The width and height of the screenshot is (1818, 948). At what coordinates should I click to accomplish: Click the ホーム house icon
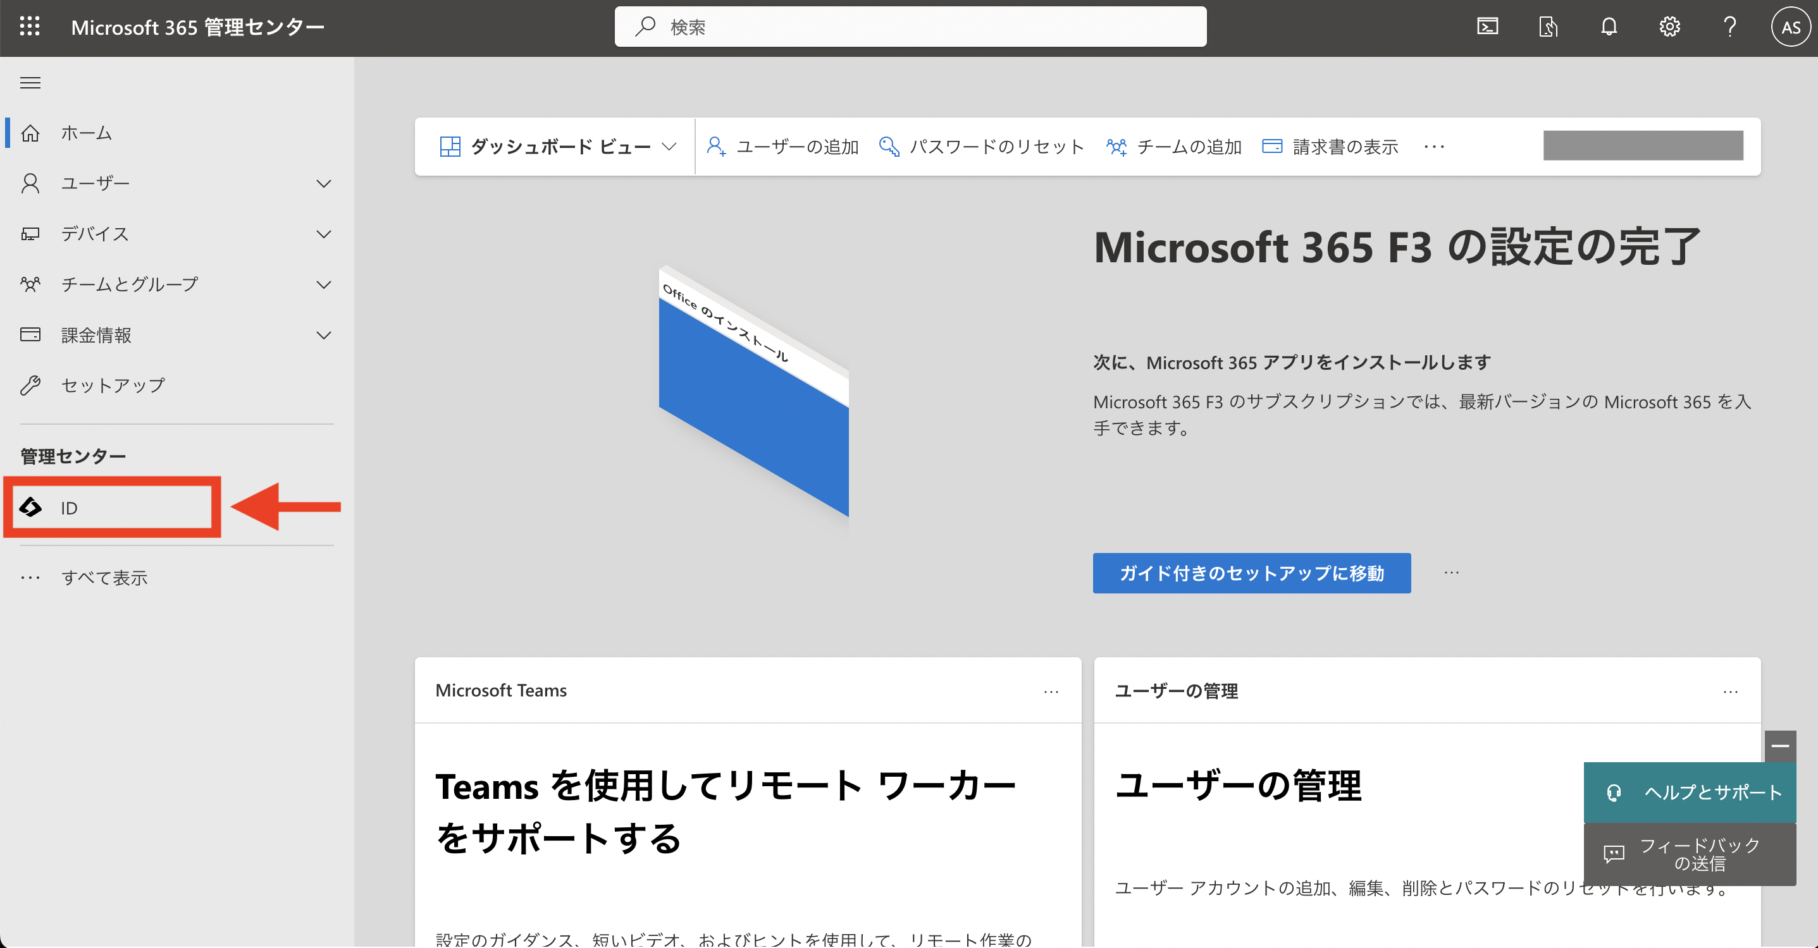tap(30, 133)
